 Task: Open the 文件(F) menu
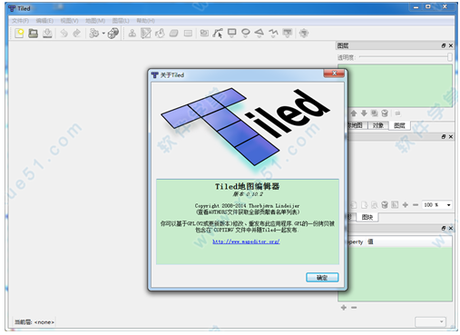[20, 21]
